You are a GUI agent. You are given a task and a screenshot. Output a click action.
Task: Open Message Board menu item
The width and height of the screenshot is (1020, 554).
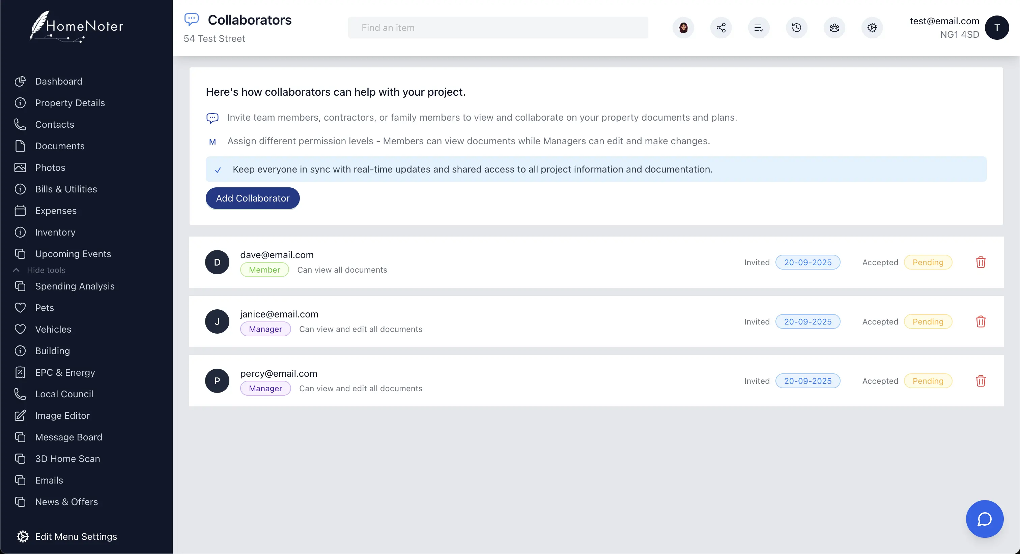pyautogui.click(x=68, y=437)
